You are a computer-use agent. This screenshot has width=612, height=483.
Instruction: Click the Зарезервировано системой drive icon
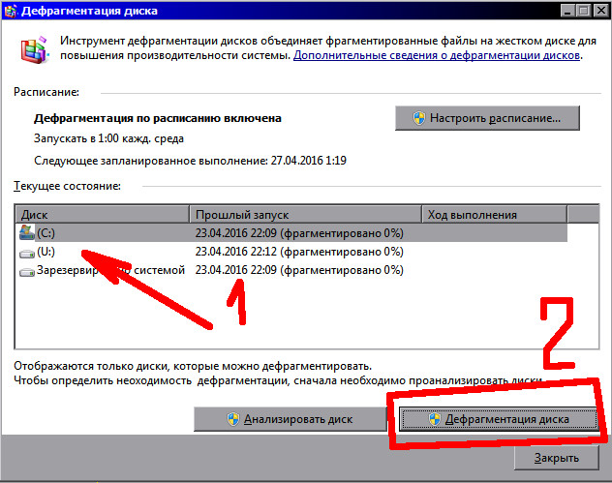pyautogui.click(x=26, y=271)
